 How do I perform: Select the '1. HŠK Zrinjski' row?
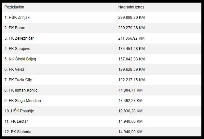pos(102,18)
